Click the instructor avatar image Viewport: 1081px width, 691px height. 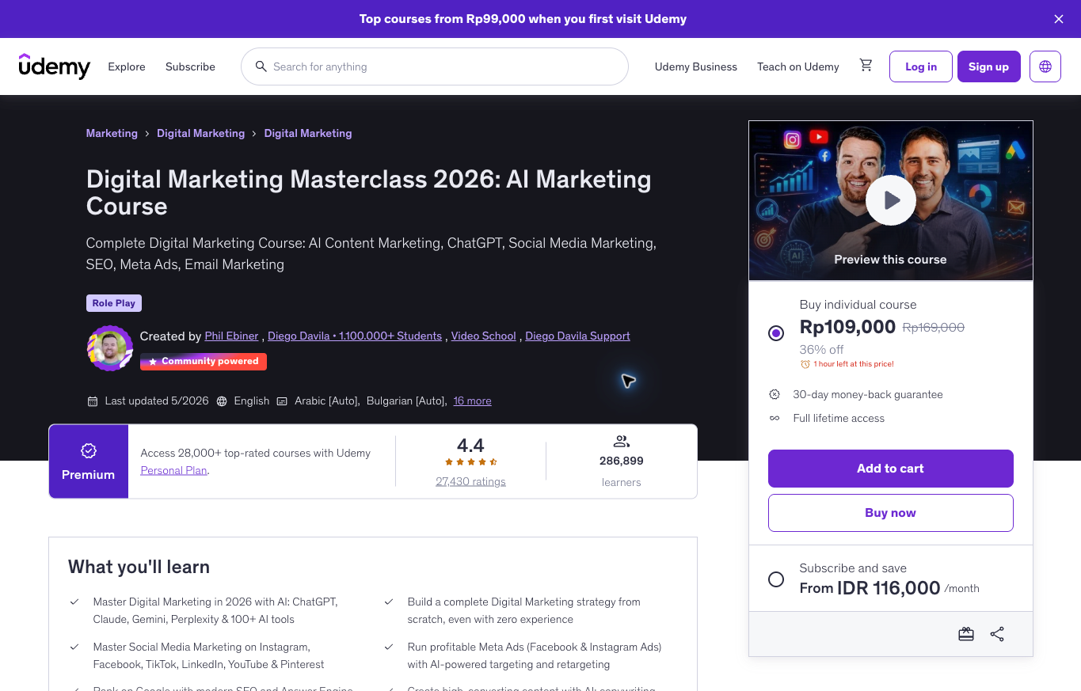coord(109,348)
